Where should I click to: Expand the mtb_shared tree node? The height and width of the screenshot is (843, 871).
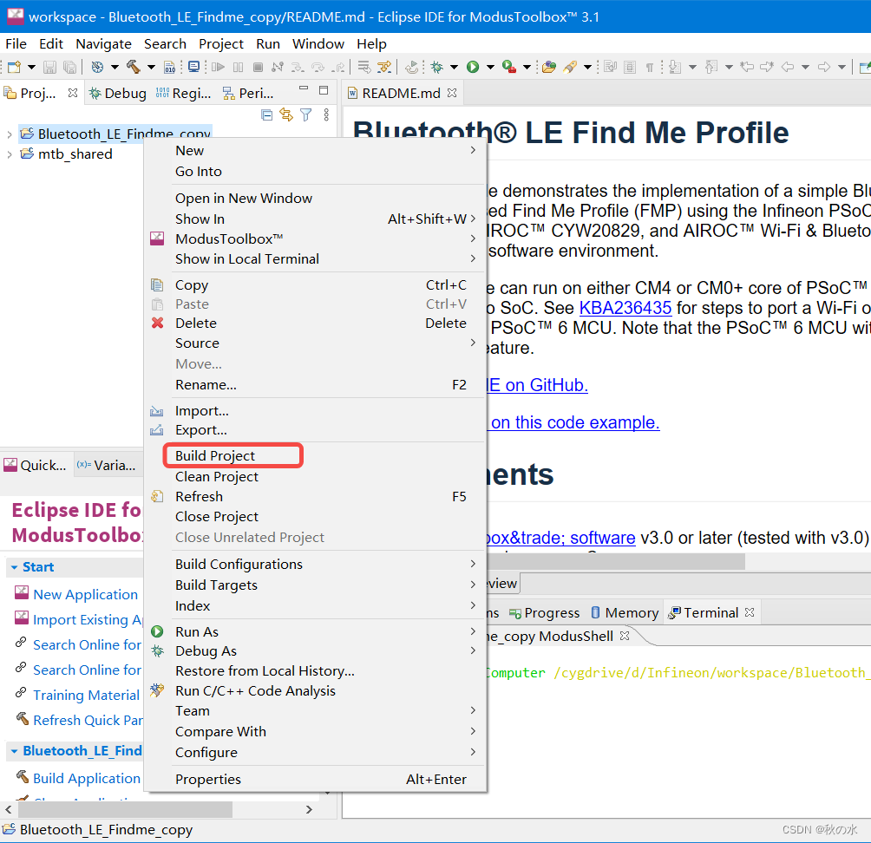click(9, 154)
